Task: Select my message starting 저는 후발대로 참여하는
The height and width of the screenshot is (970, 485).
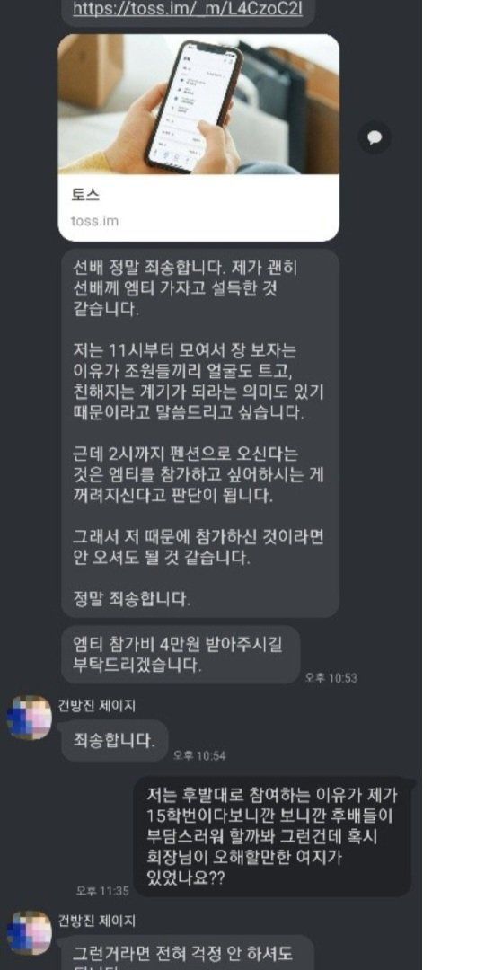Action: pyautogui.click(x=272, y=836)
